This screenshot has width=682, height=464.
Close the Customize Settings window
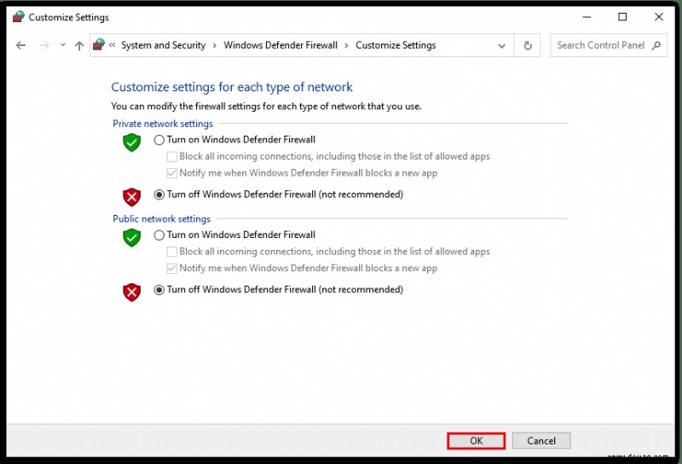coord(658,17)
